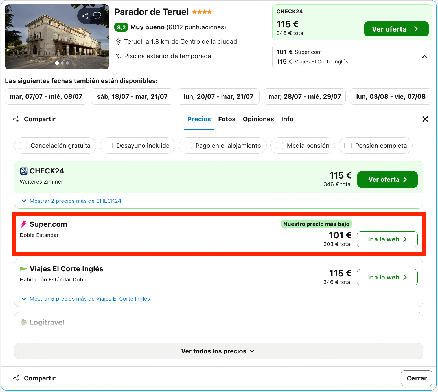This screenshot has width=438, height=392.
Task: Add hotel to favorites with heart icon
Action: pos(97,16)
